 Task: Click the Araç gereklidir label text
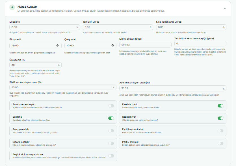(x=21, y=129)
